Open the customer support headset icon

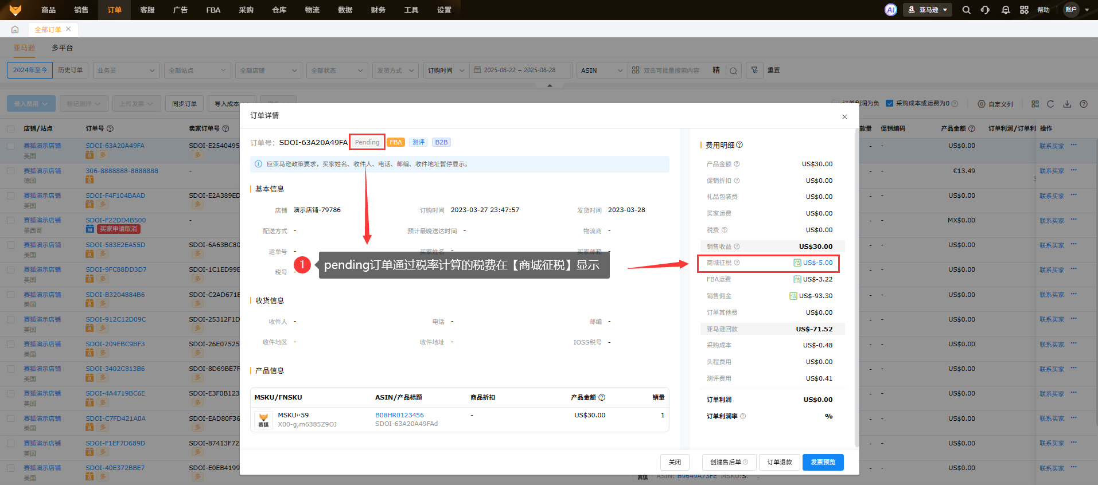[x=986, y=10]
